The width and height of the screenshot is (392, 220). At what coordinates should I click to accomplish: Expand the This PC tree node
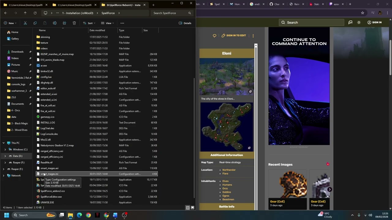3,143
